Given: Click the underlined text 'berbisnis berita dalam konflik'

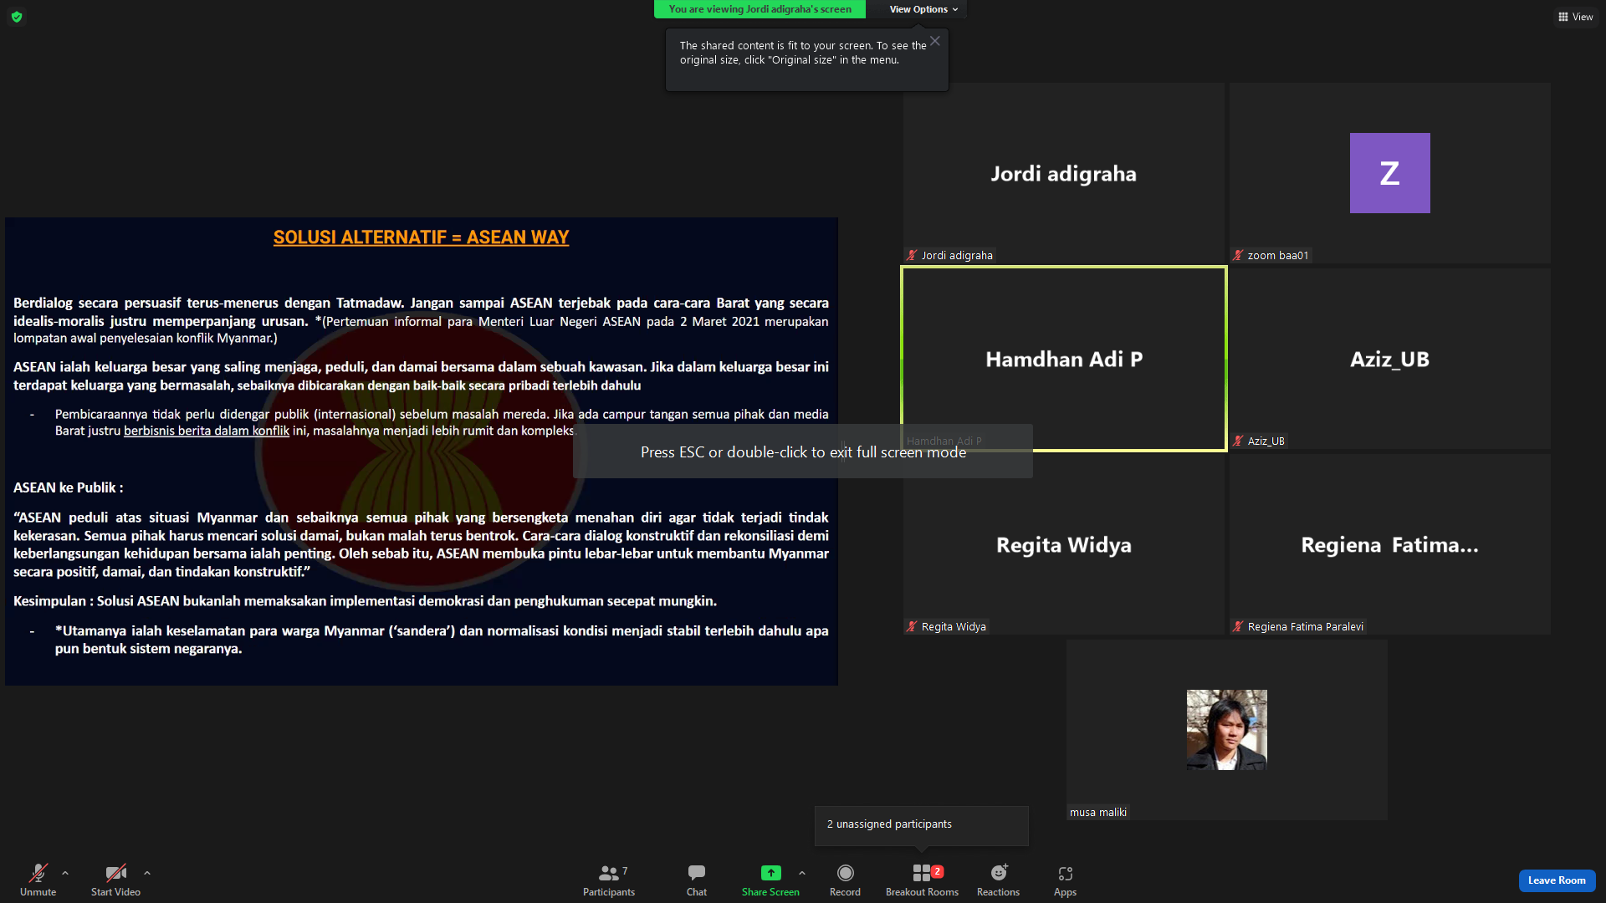Looking at the screenshot, I should [207, 431].
